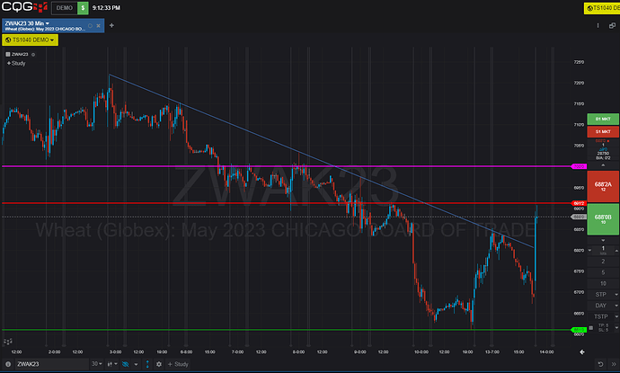The height and width of the screenshot is (373, 620).
Task: Toggle the drawings visibility eye icon
Action: pyautogui.click(x=125, y=364)
